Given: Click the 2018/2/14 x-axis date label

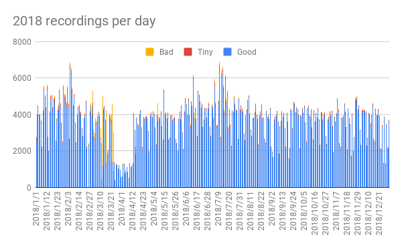Looking at the screenshot, I should point(79,211).
